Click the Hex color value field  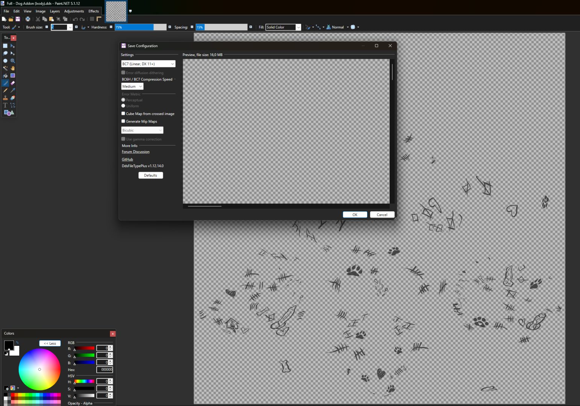click(x=105, y=370)
